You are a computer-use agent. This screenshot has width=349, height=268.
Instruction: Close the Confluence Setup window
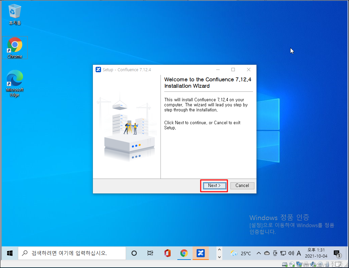click(x=249, y=70)
